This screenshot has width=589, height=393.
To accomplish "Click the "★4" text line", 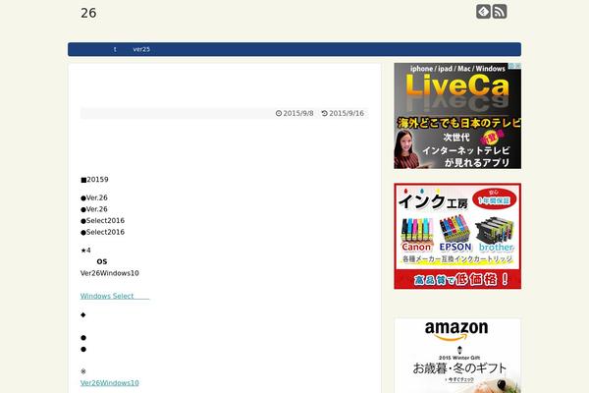I will pos(85,251).
